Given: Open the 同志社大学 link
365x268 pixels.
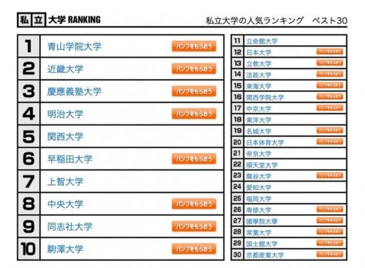Looking at the screenshot, I should point(70,227).
